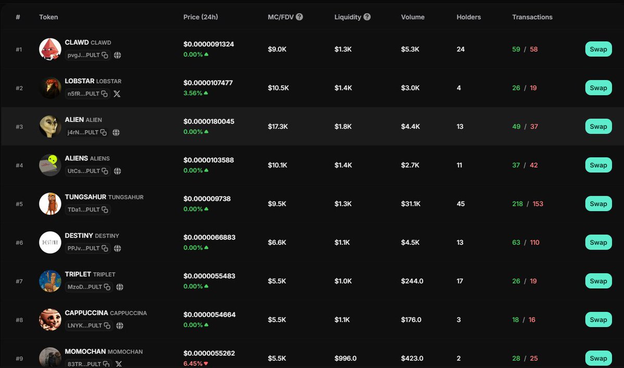Show the MC/FDV help tooltip icon

[299, 17]
